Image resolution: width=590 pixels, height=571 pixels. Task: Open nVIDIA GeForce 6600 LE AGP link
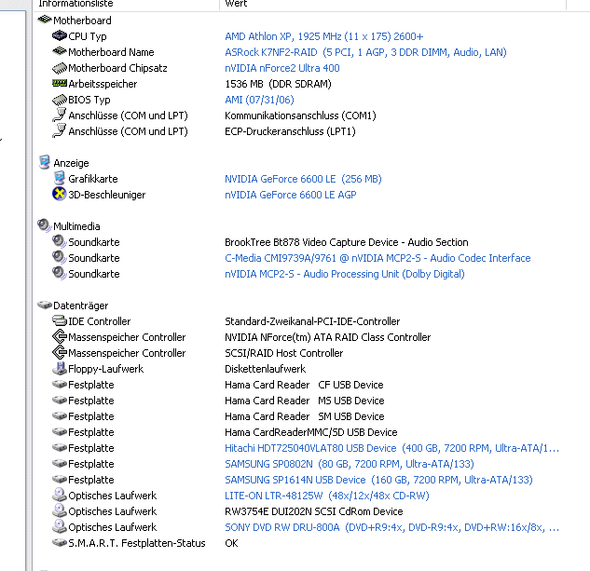coord(291,195)
